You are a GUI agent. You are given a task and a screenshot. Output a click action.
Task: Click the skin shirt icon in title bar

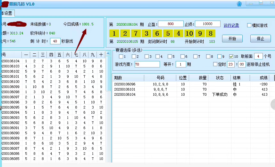(239, 4)
